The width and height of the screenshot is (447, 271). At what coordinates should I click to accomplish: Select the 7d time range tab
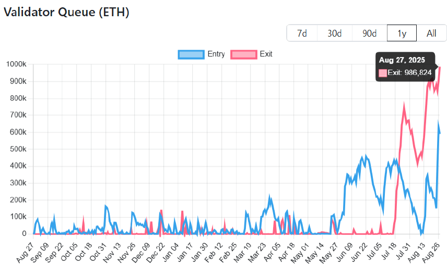click(302, 33)
